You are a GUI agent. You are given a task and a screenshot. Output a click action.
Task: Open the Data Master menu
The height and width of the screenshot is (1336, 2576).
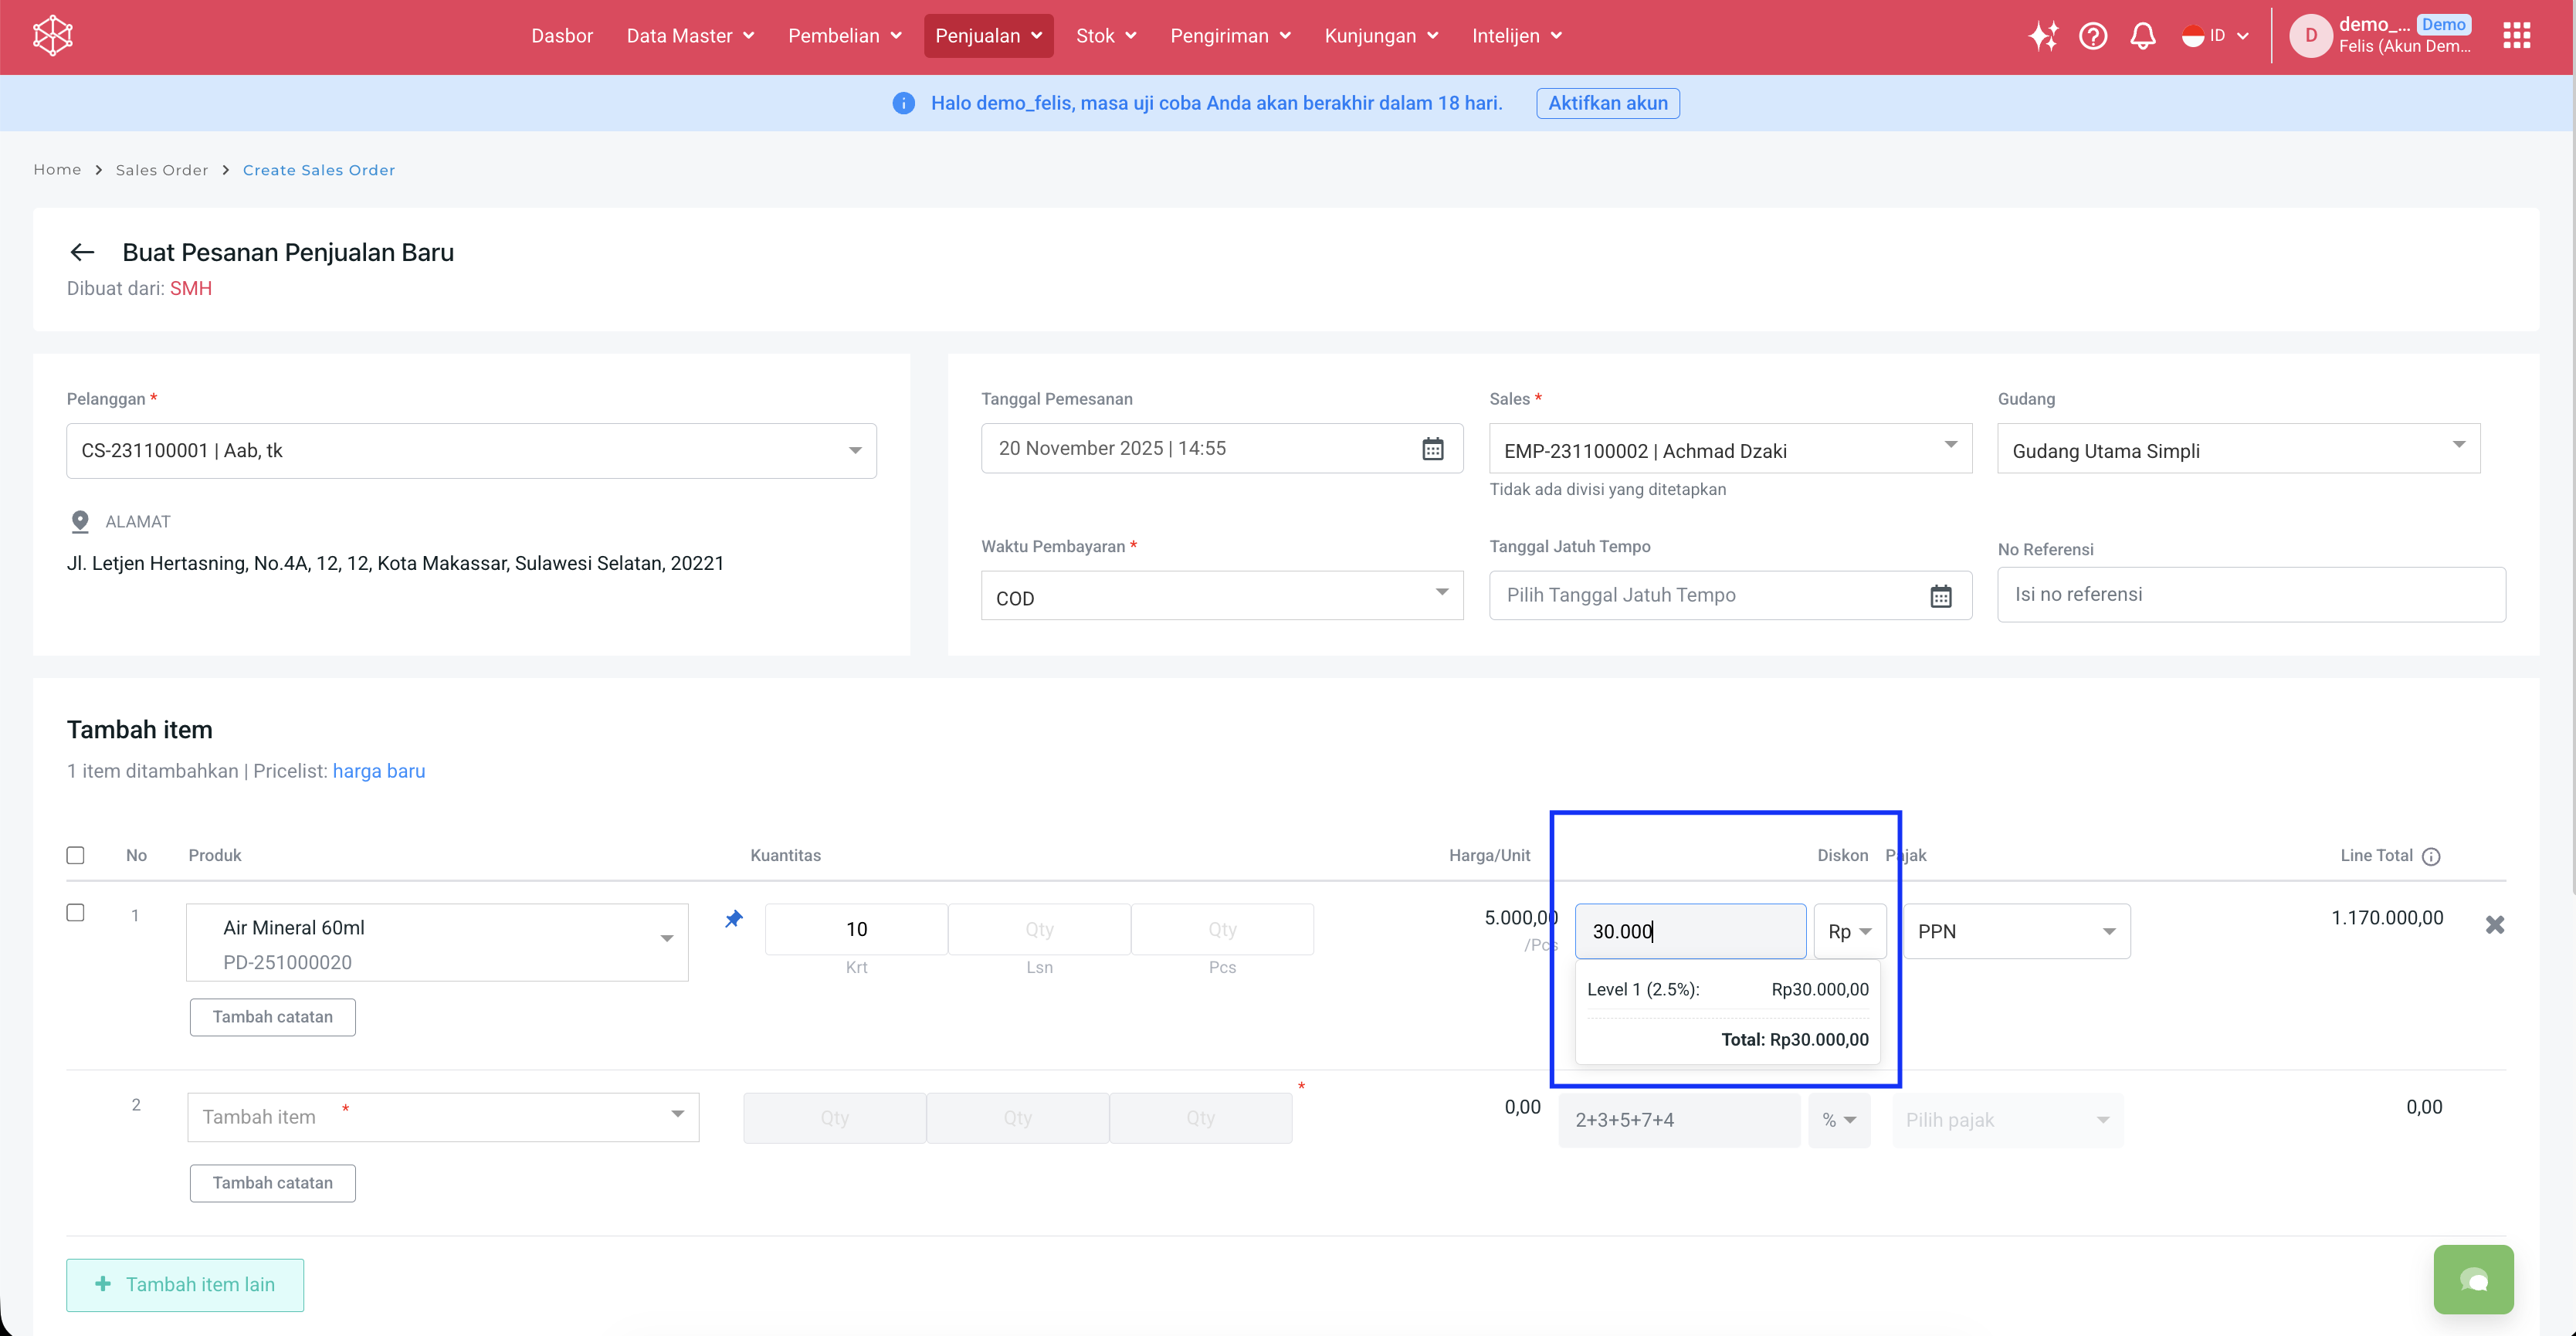click(690, 36)
